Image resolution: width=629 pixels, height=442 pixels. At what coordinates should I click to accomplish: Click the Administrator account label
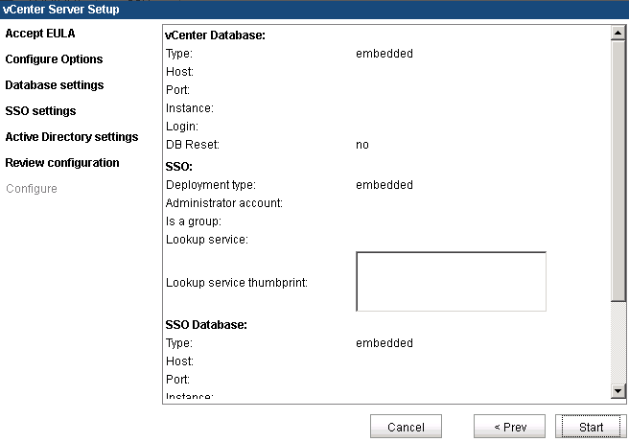click(224, 203)
